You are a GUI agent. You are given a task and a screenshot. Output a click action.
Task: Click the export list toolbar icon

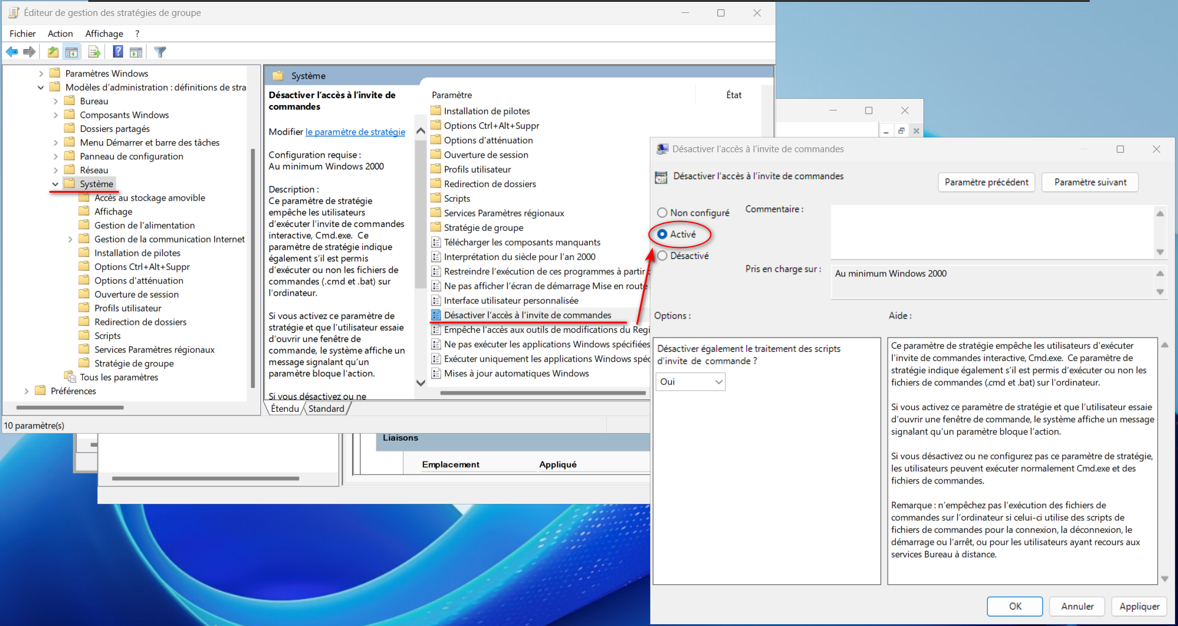[x=94, y=52]
